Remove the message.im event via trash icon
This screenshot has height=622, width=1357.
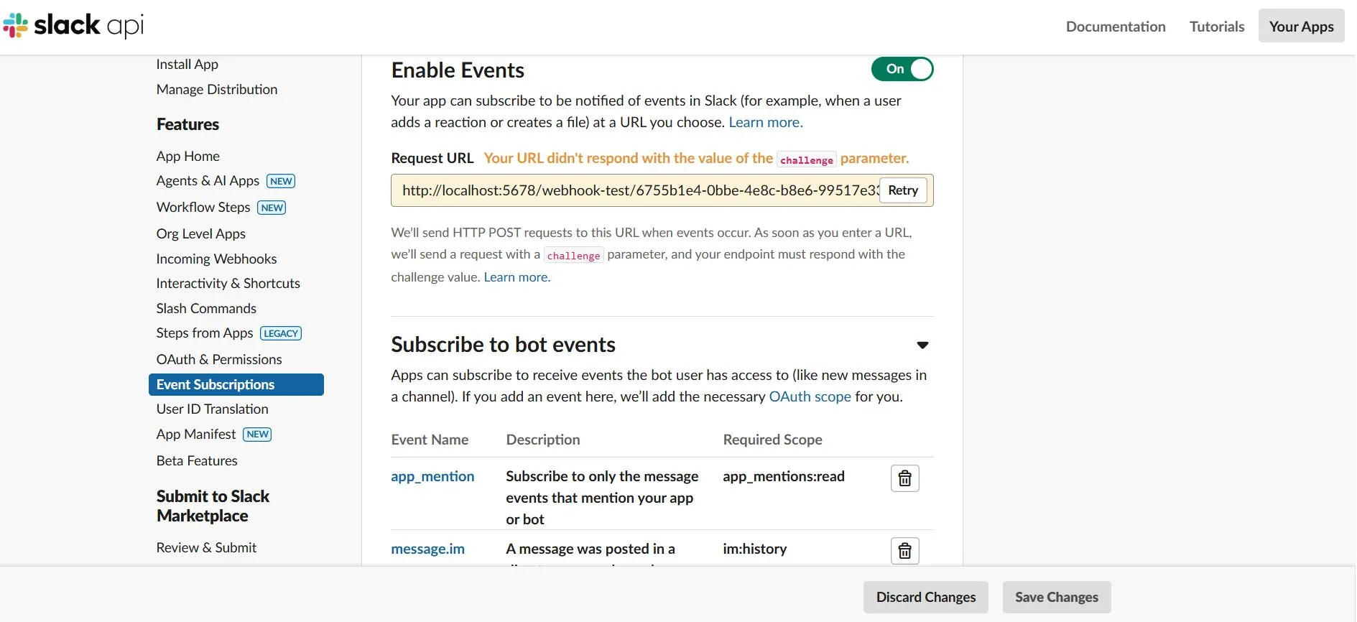pos(904,551)
